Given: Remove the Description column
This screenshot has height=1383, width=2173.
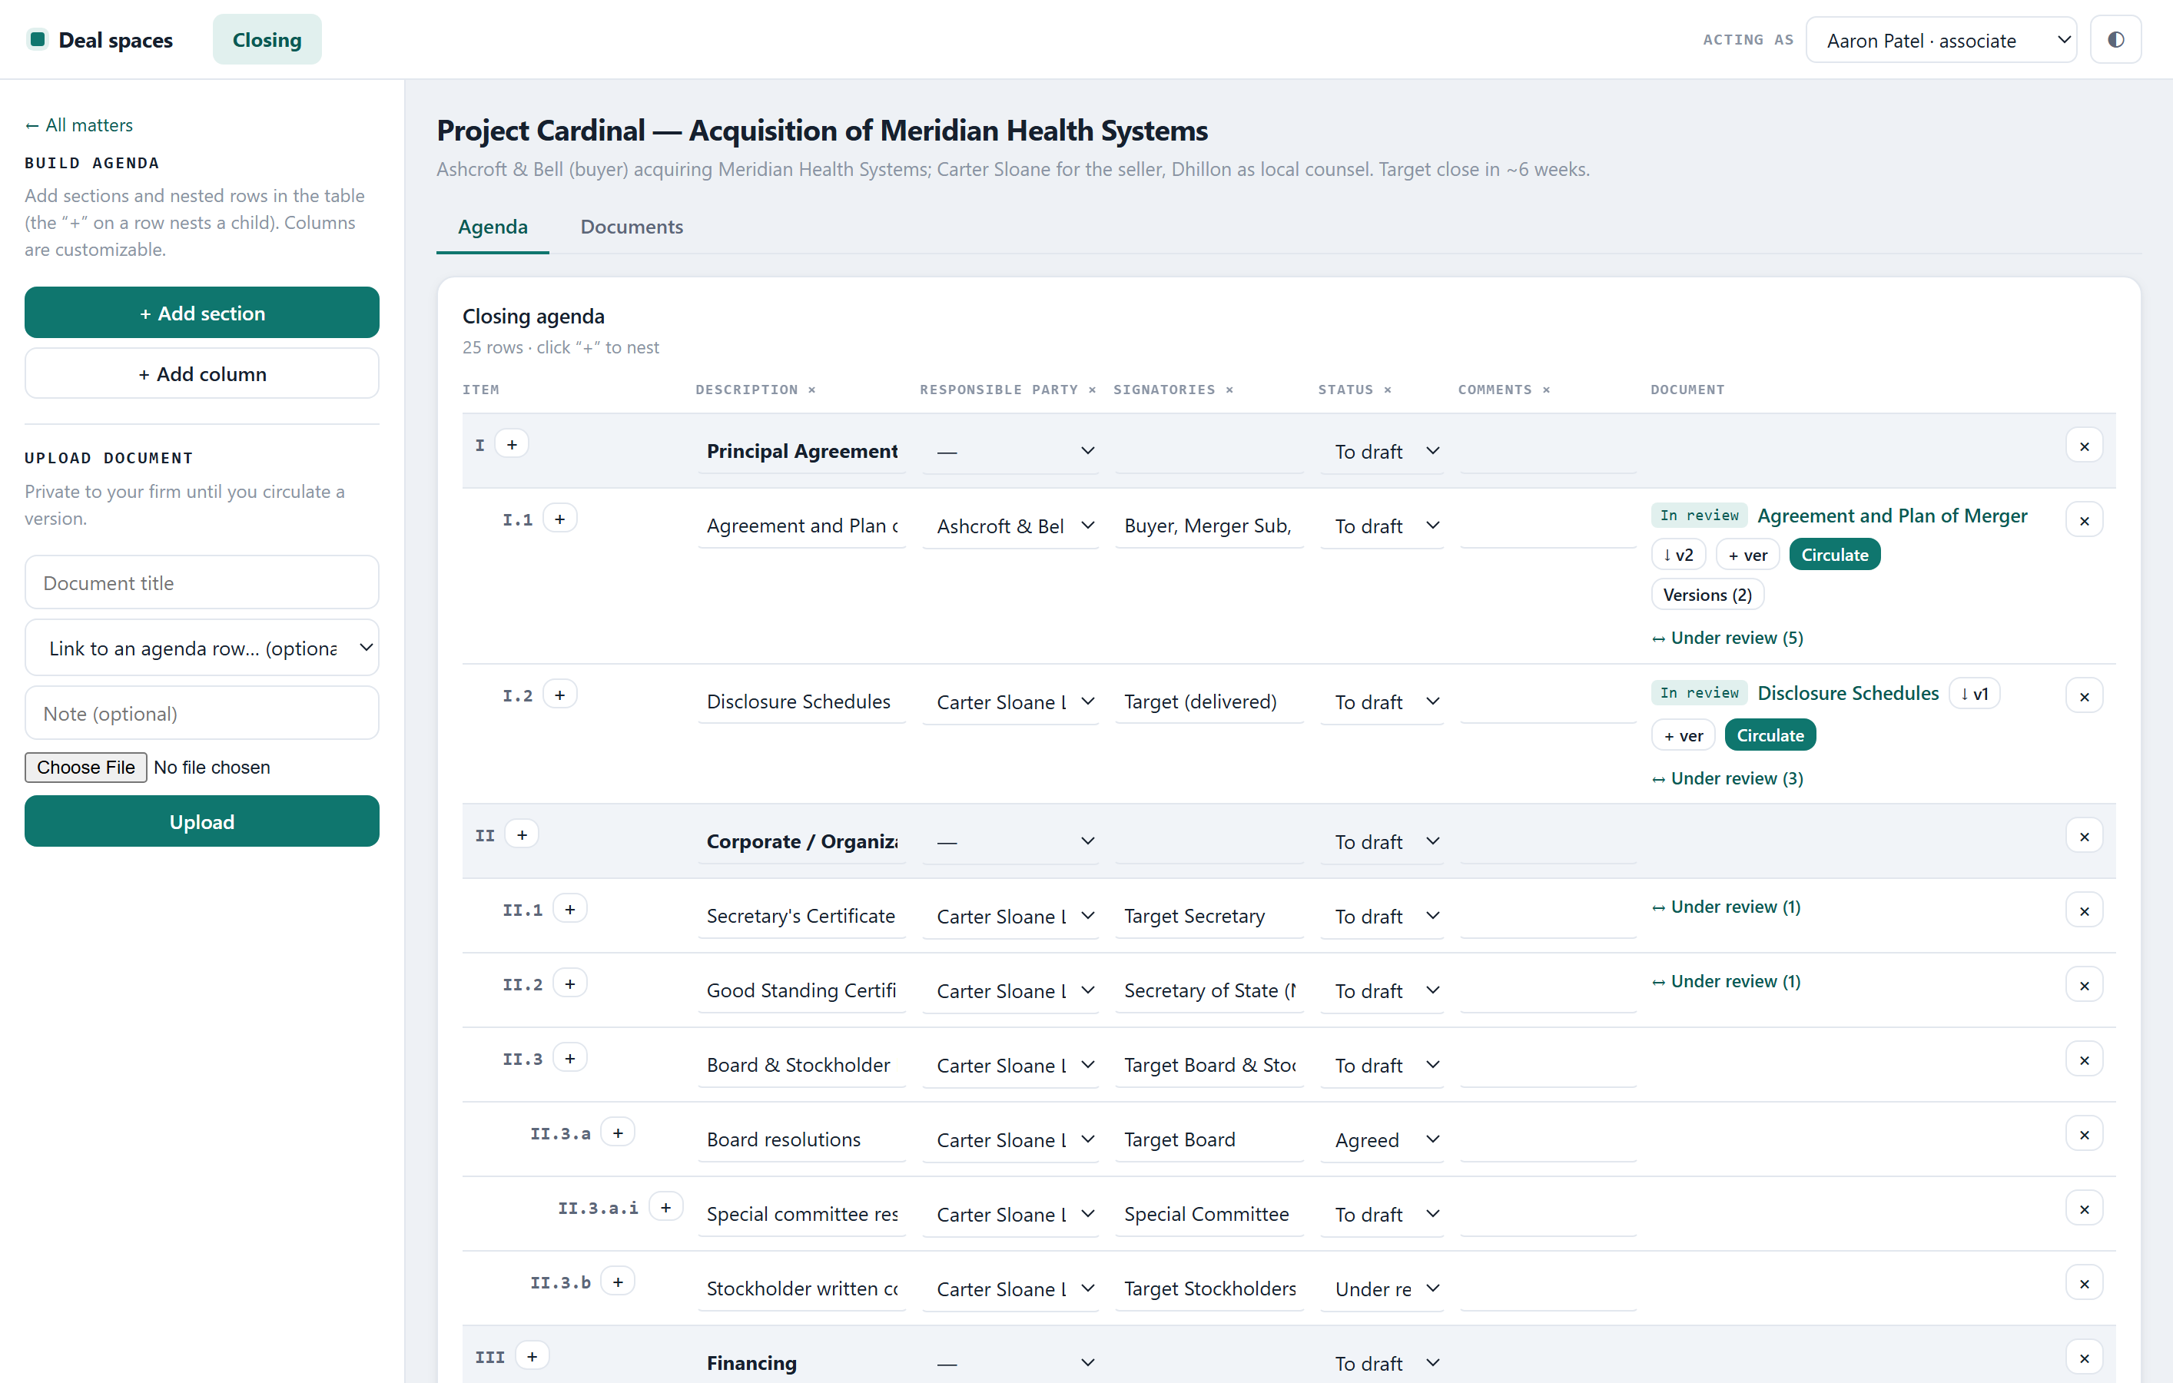Looking at the screenshot, I should [811, 390].
